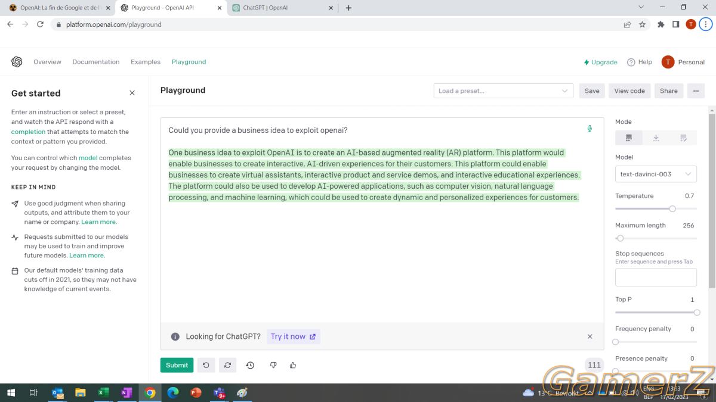This screenshot has height=402, width=716.
Task: Click the Frequency penalty slider
Action: (656, 342)
